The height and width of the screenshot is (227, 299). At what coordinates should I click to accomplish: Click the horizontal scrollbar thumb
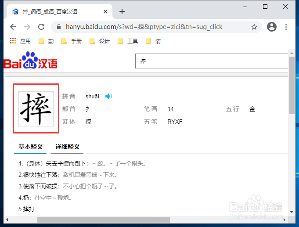[103, 220]
